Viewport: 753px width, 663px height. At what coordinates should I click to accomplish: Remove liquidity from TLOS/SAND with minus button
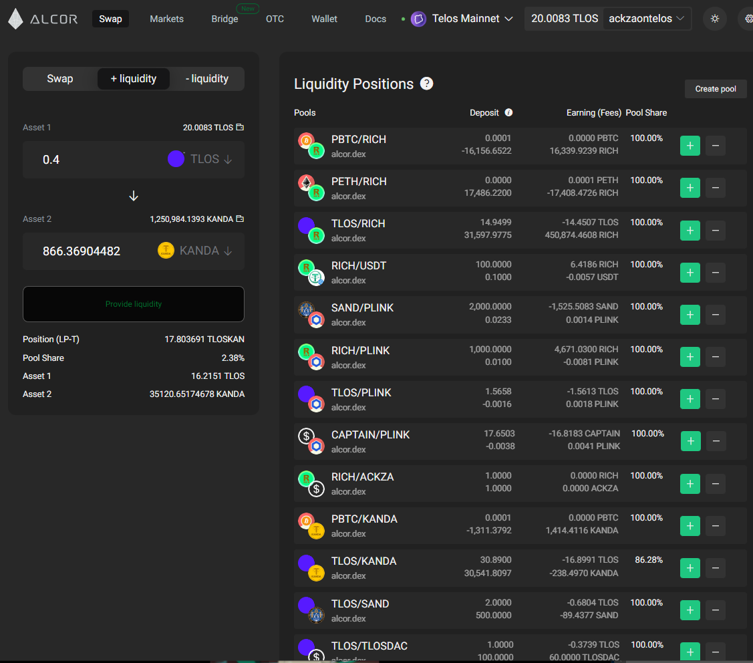715,610
